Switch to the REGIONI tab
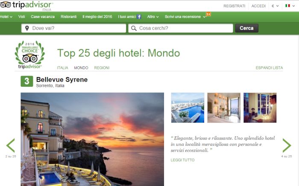The image size is (299, 186). click(102, 68)
